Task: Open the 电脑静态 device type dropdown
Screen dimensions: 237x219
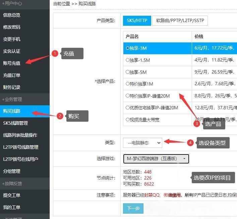Action: pyautogui.click(x=142, y=143)
